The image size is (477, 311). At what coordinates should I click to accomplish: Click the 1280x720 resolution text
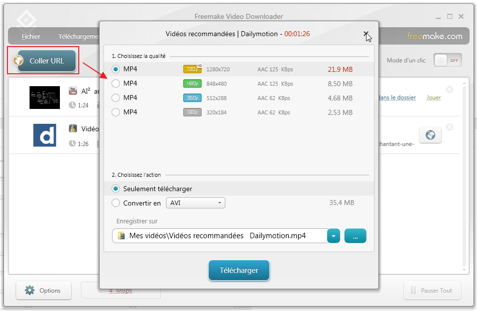coord(218,69)
